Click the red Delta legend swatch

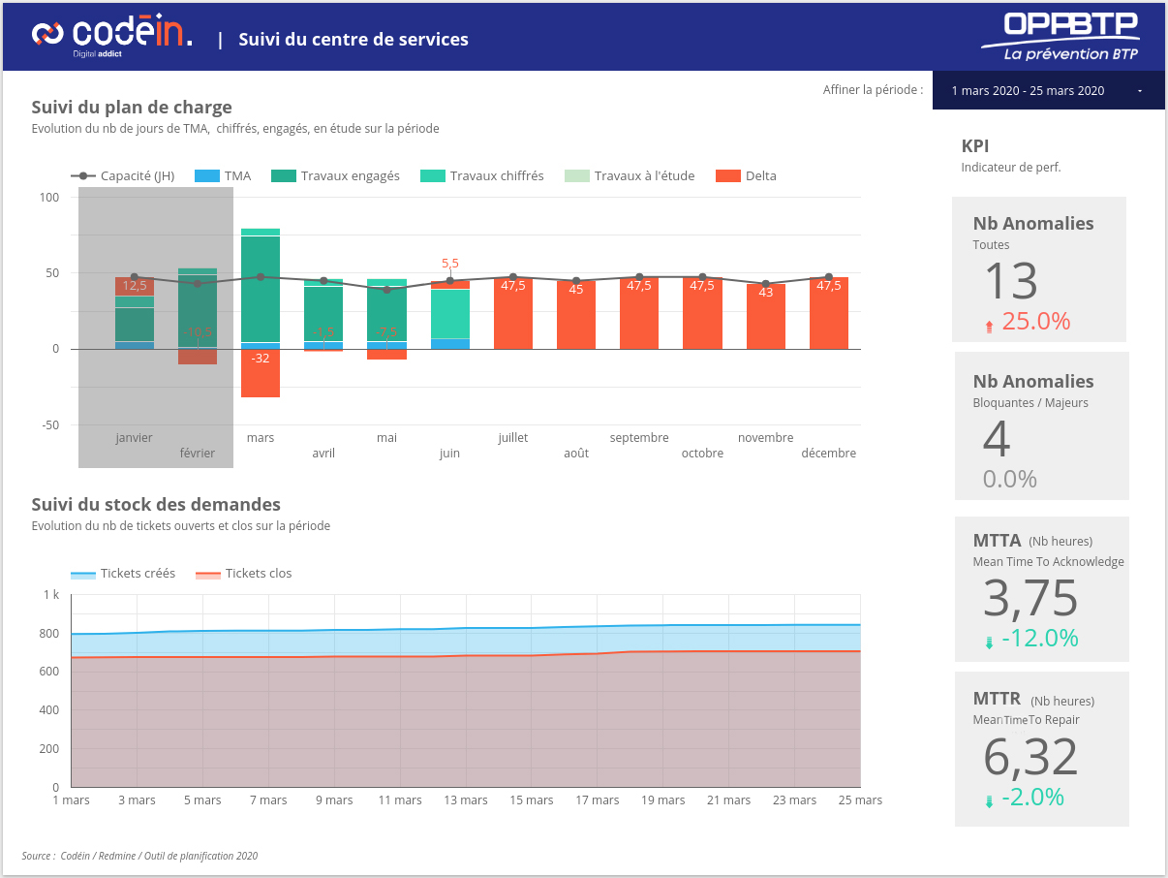point(728,175)
